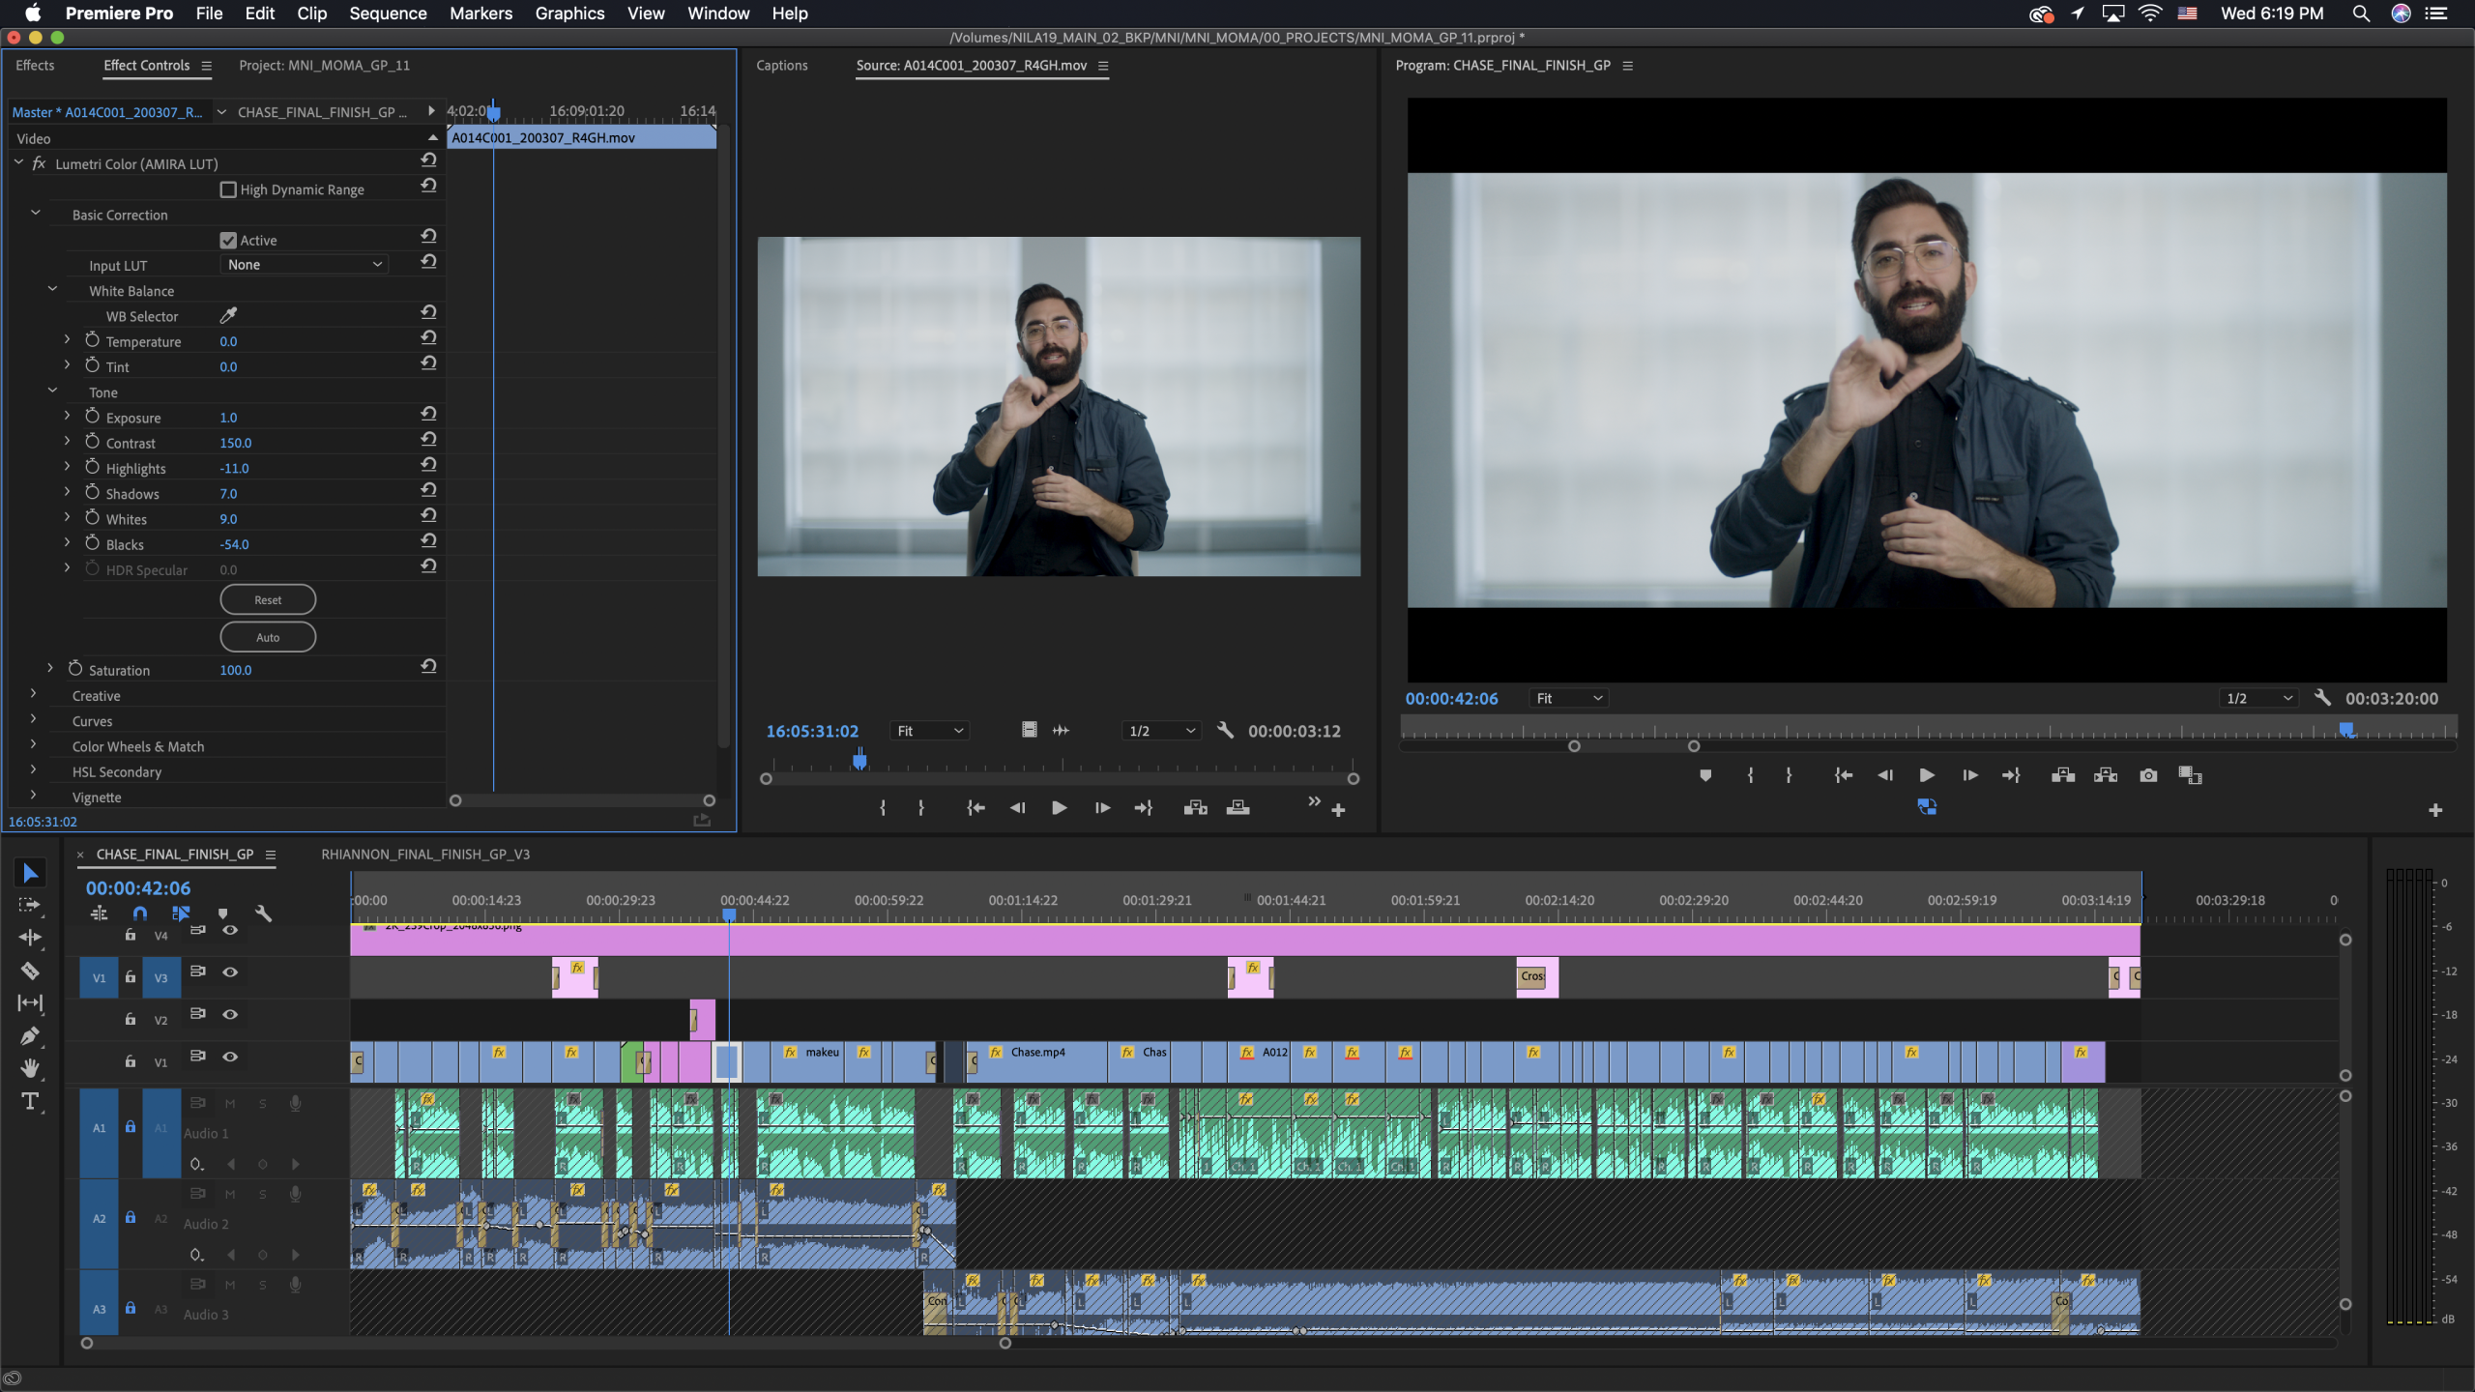Expand the Curves section in Lumetri Color
Screen dimensions: 2475x1392
click(x=32, y=719)
